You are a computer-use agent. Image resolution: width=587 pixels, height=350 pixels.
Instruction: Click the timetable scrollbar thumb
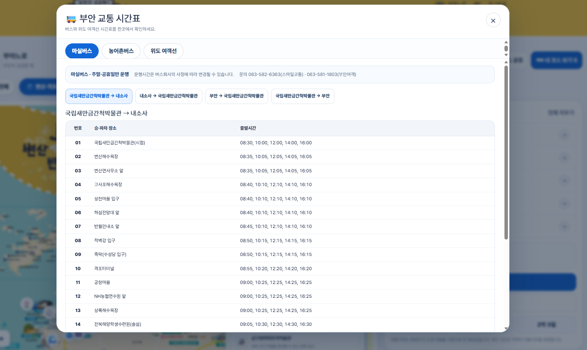[x=506, y=152]
